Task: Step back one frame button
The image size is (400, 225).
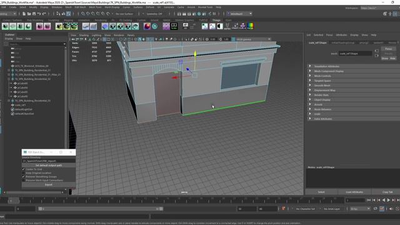Action: click(379, 200)
